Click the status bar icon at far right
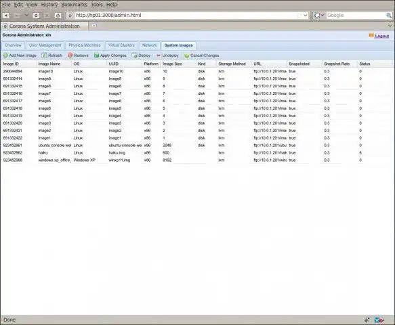The image size is (395, 325). [379, 320]
